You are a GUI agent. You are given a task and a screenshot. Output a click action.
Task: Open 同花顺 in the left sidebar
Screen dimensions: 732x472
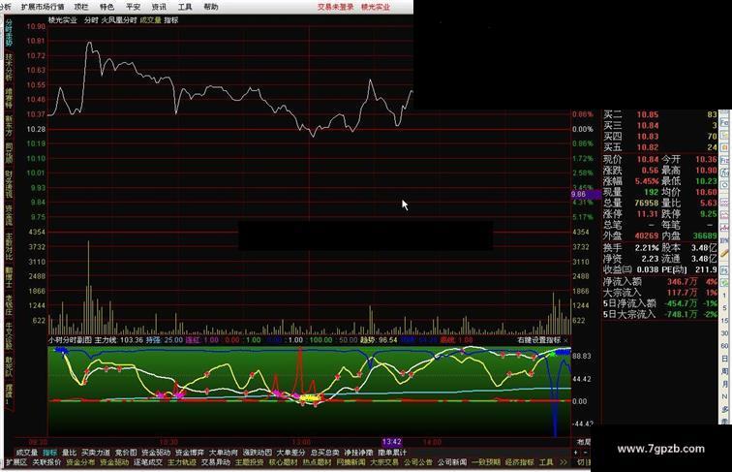click(9, 153)
